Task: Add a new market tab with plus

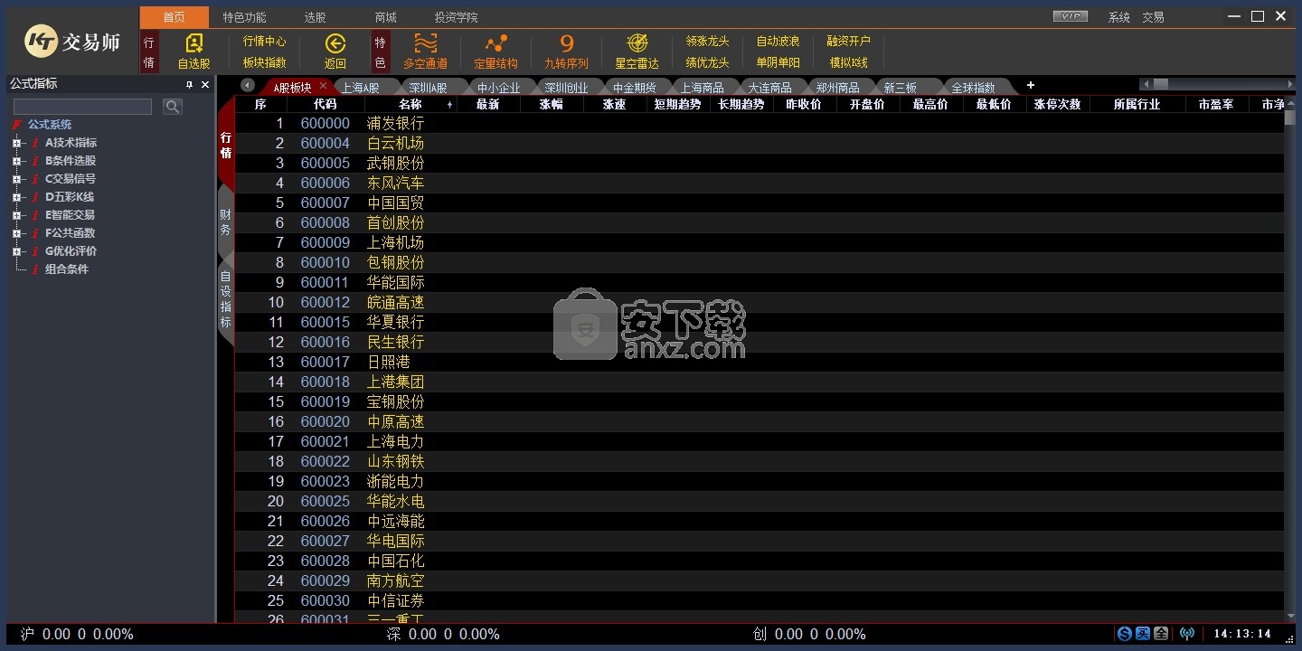Action: coord(1030,86)
